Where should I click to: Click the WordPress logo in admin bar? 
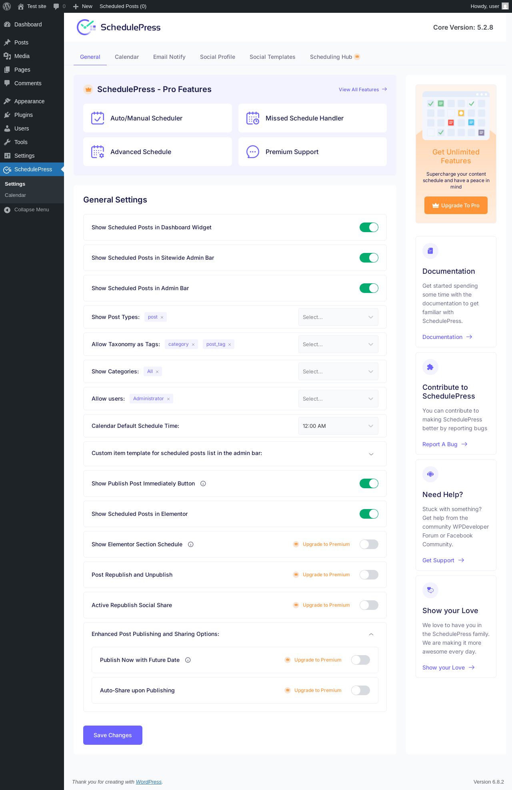7,6
